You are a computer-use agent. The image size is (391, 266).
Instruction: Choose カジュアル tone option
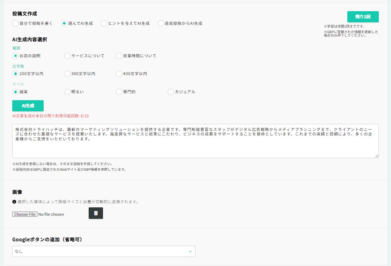(x=171, y=92)
